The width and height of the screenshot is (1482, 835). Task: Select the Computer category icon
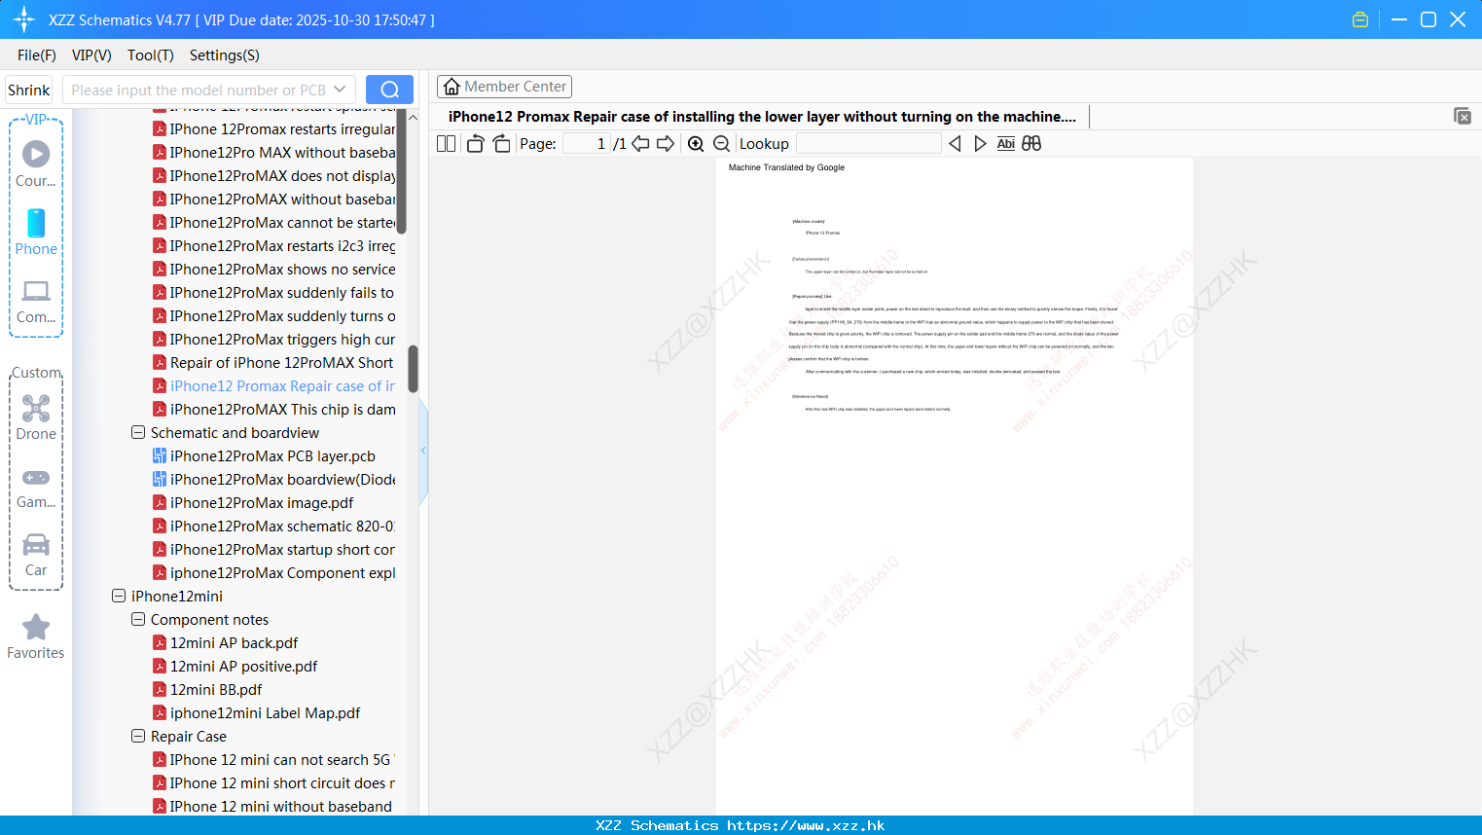tap(36, 301)
